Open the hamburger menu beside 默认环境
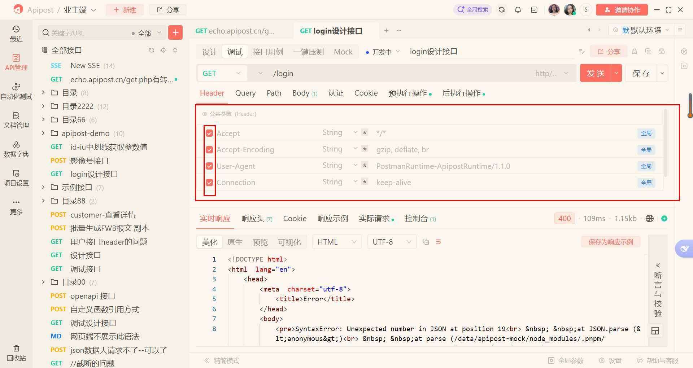The height and width of the screenshot is (368, 693). click(x=680, y=30)
